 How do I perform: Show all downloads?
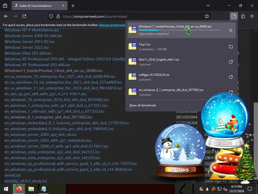pyautogui.click(x=143, y=105)
